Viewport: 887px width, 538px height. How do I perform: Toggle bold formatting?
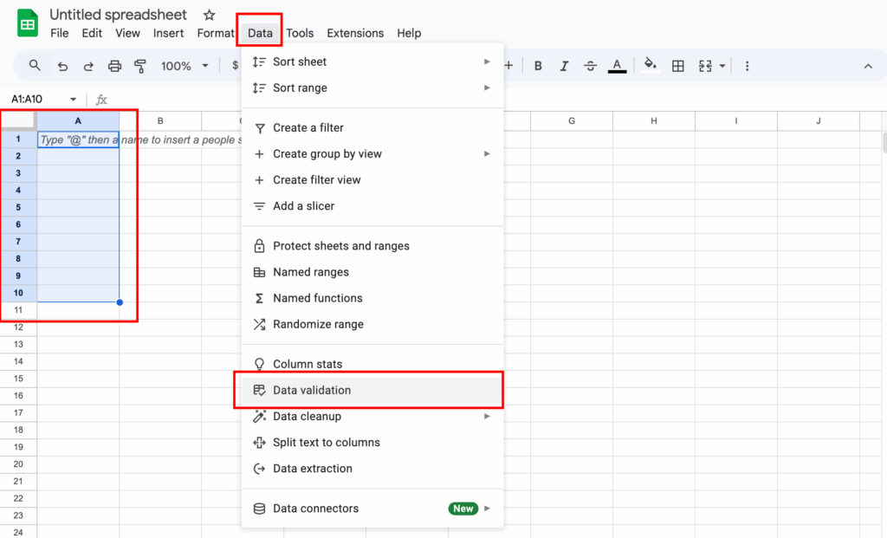point(538,66)
